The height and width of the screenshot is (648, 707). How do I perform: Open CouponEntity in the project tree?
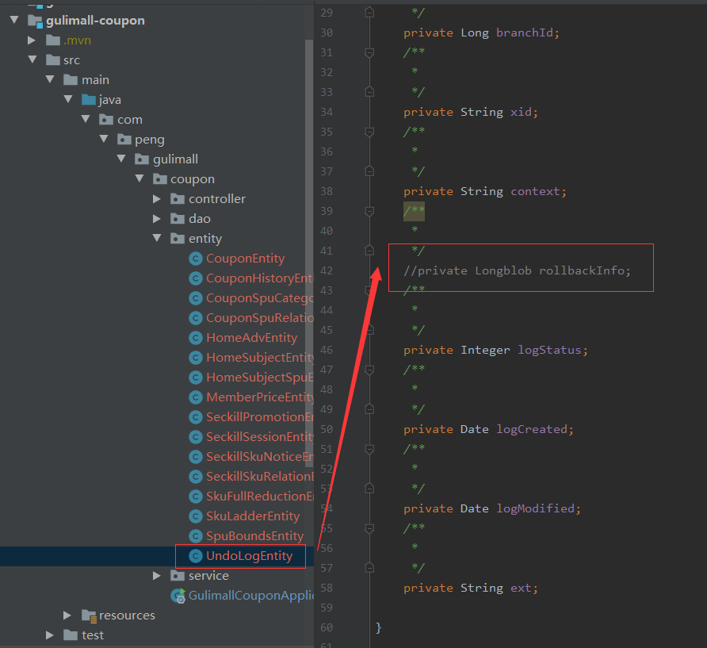245,259
